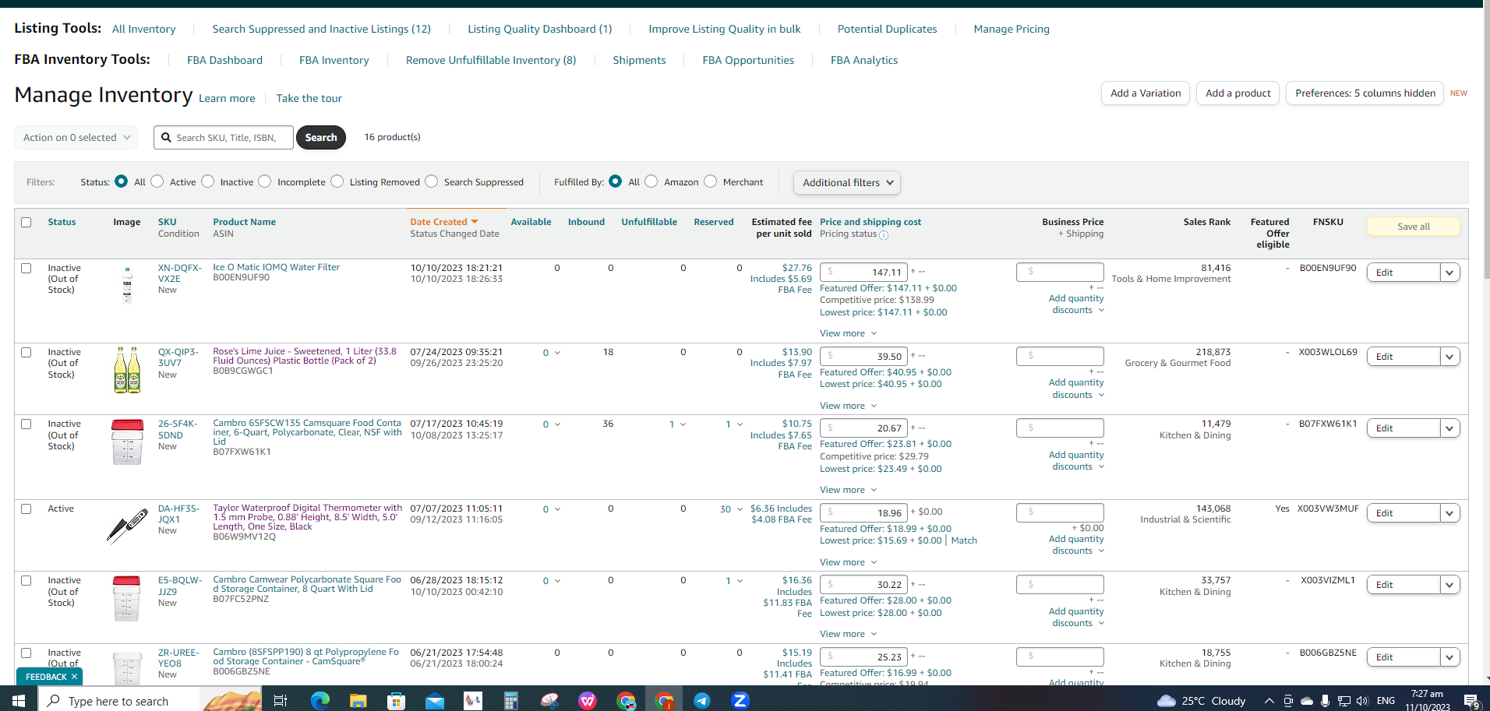Image resolution: width=1490 pixels, height=711 pixels.
Task: Select Merchant fulfilled-by radio
Action: pos(711,181)
